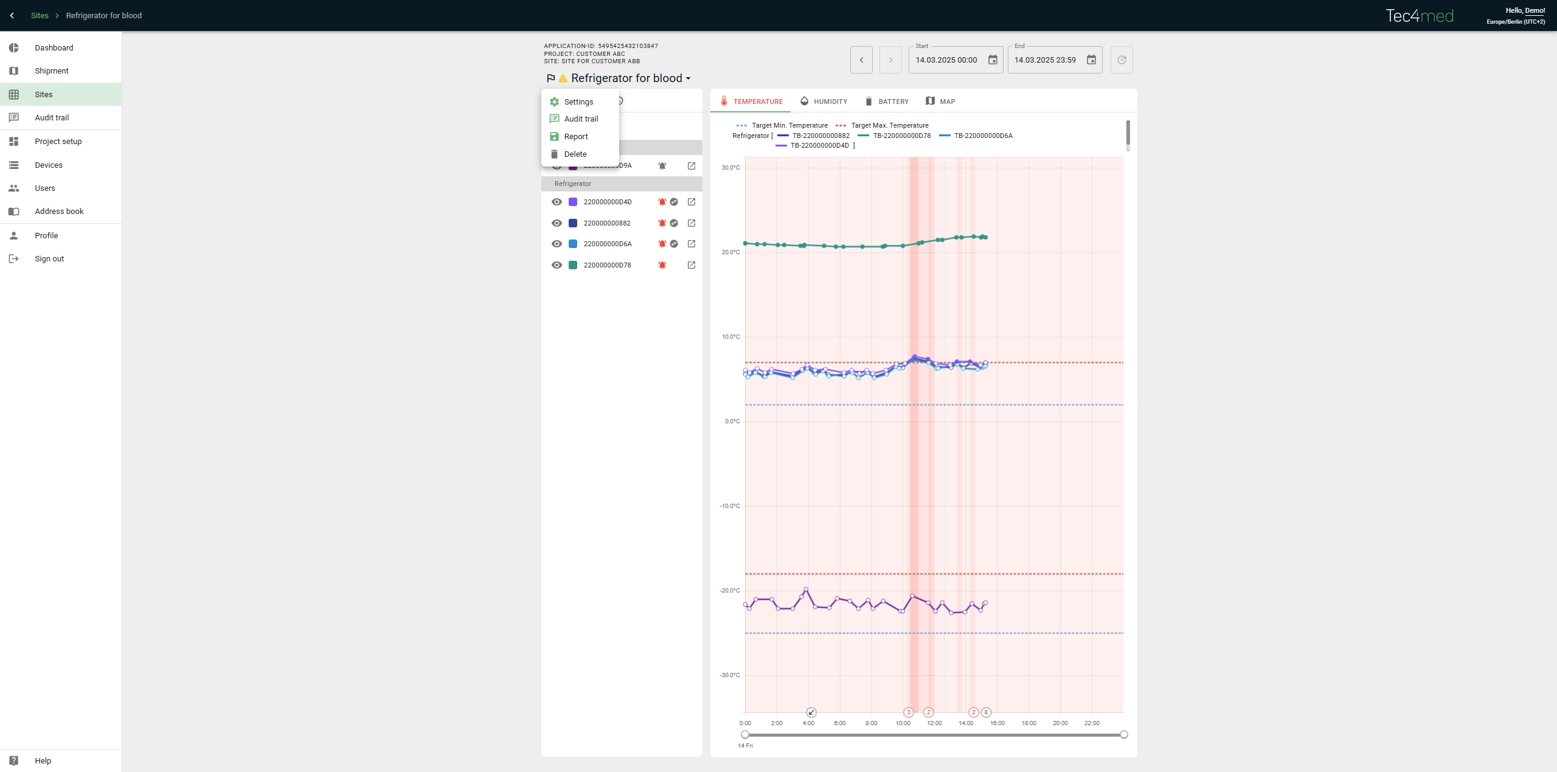Open Devices from the sidebar
Image resolution: width=1557 pixels, height=772 pixels.
[x=49, y=165]
